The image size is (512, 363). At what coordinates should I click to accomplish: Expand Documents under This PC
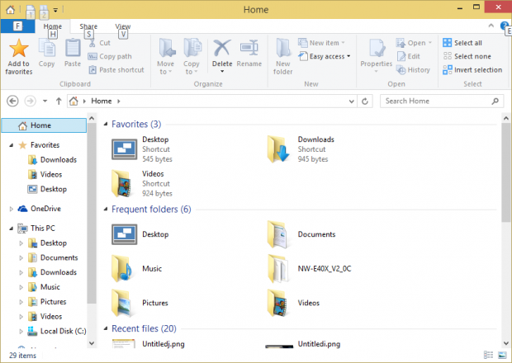(21, 257)
